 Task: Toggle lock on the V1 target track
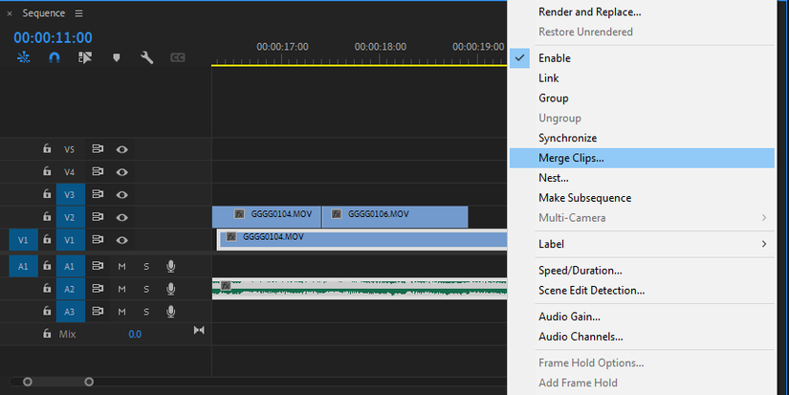point(47,239)
